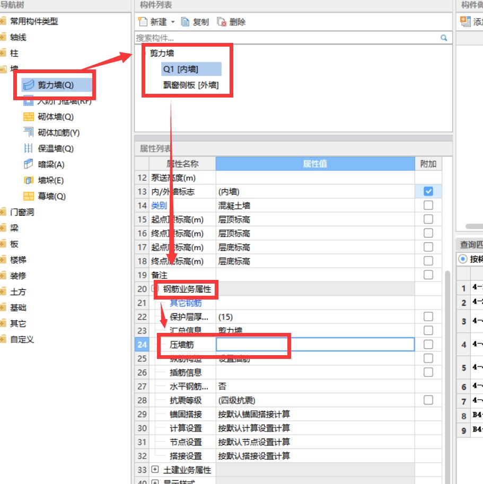The width and height of the screenshot is (483, 484).
Task: Click the 按默认搭接设置计算 value
Action: (x=254, y=456)
